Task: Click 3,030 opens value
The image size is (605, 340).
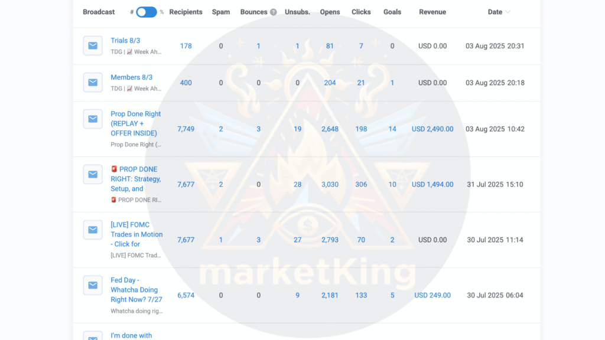Action: [330, 185]
